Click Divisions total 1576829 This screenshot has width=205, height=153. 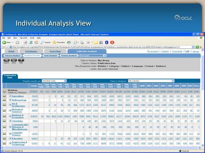[34, 92]
